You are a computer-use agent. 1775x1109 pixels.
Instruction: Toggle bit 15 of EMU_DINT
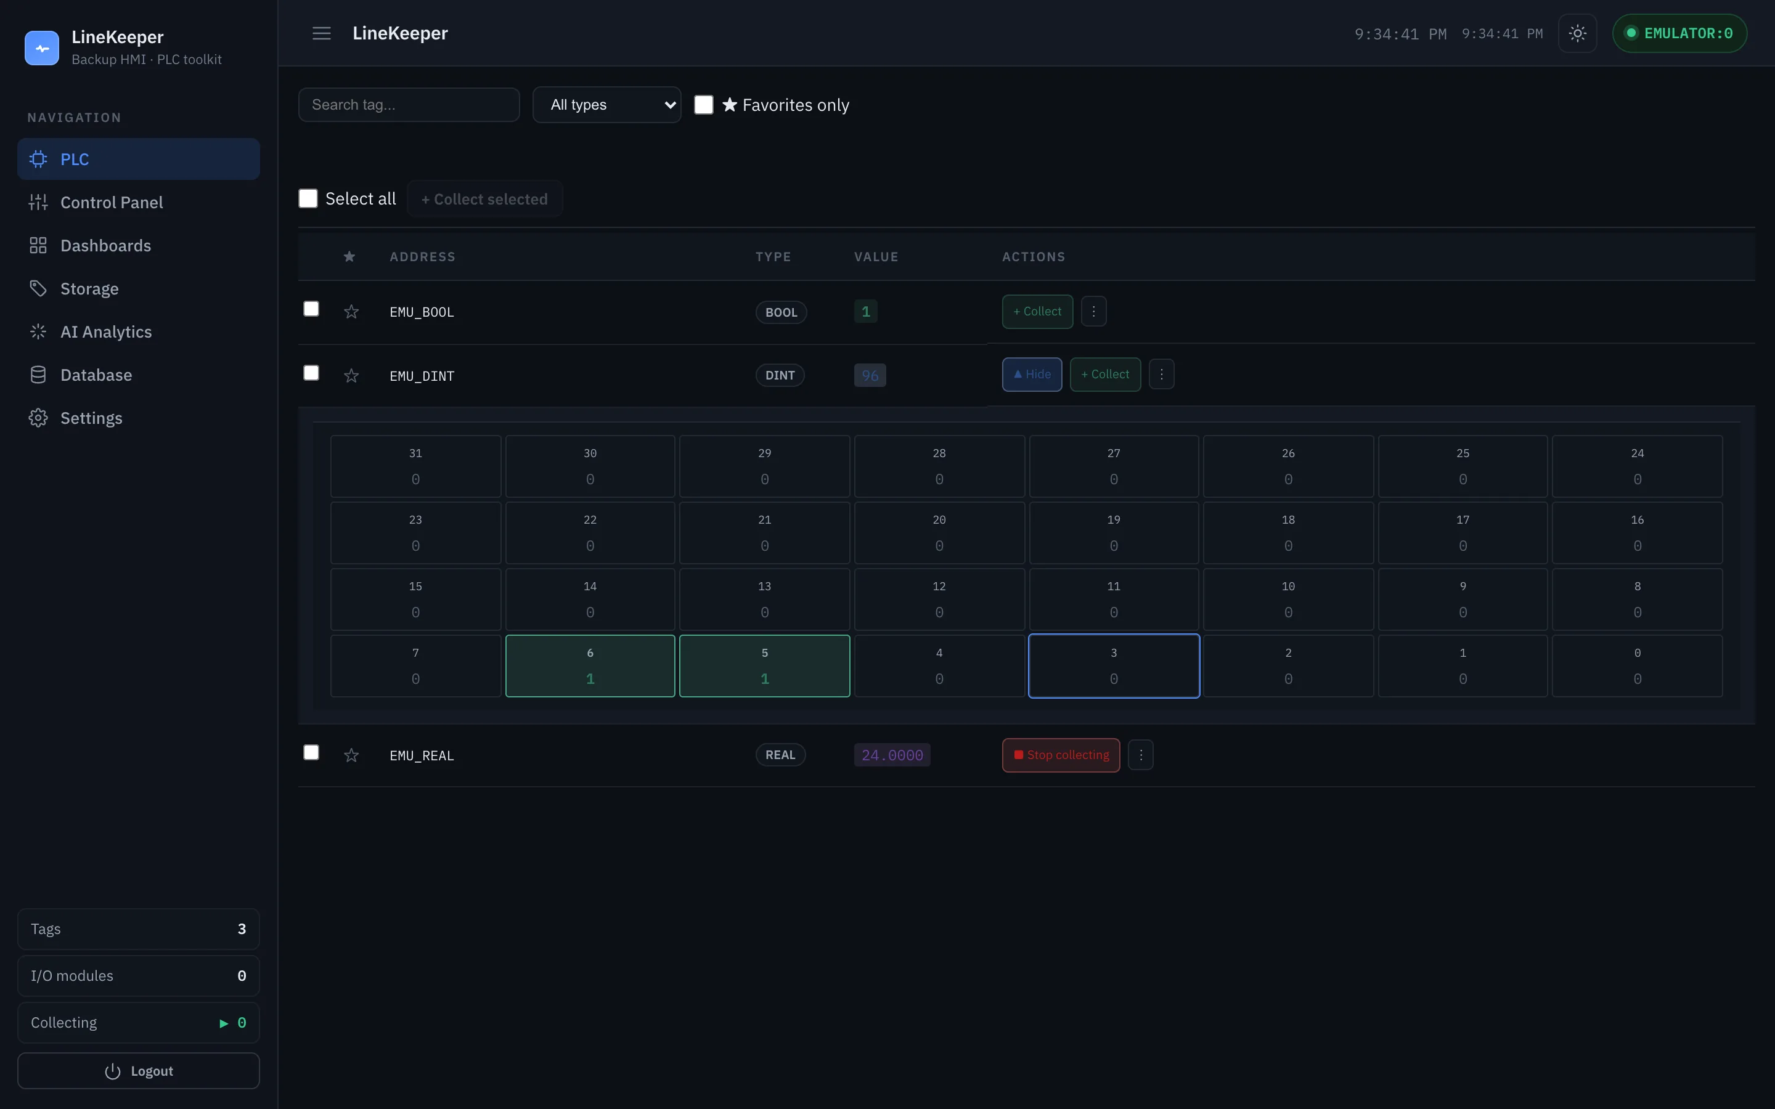point(416,599)
